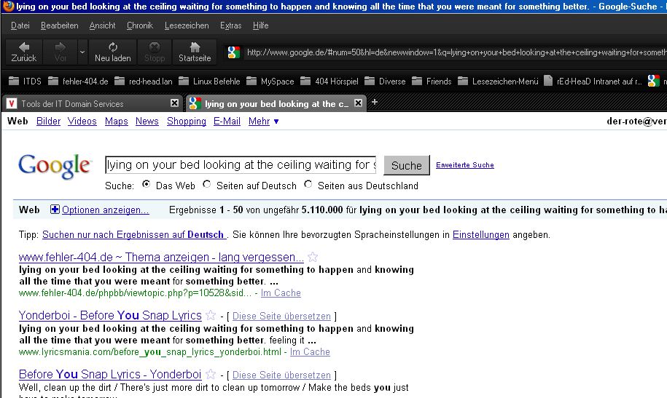Click the Google search input field
667x398 pixels.
pyautogui.click(x=241, y=165)
